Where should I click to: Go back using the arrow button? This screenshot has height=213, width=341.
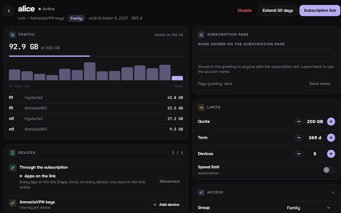pyautogui.click(x=9, y=11)
